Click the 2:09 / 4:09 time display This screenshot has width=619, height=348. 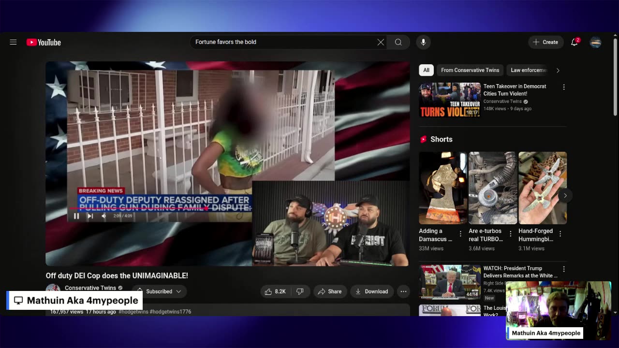122,216
